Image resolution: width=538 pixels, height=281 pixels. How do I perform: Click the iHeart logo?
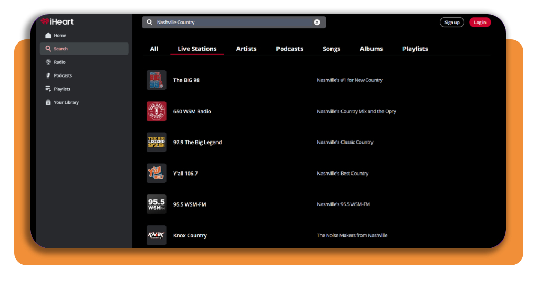(x=57, y=21)
